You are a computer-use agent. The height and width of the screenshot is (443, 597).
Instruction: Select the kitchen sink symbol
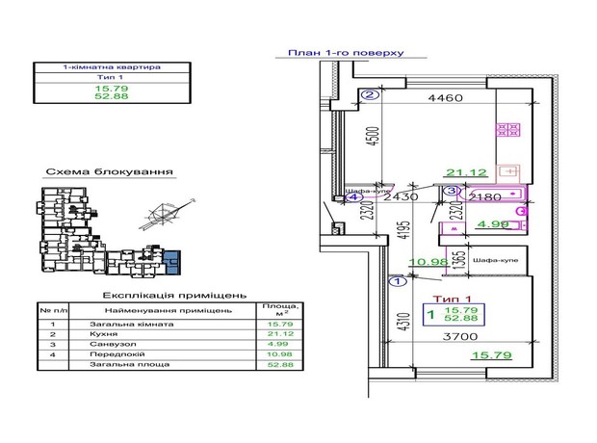[508, 174]
